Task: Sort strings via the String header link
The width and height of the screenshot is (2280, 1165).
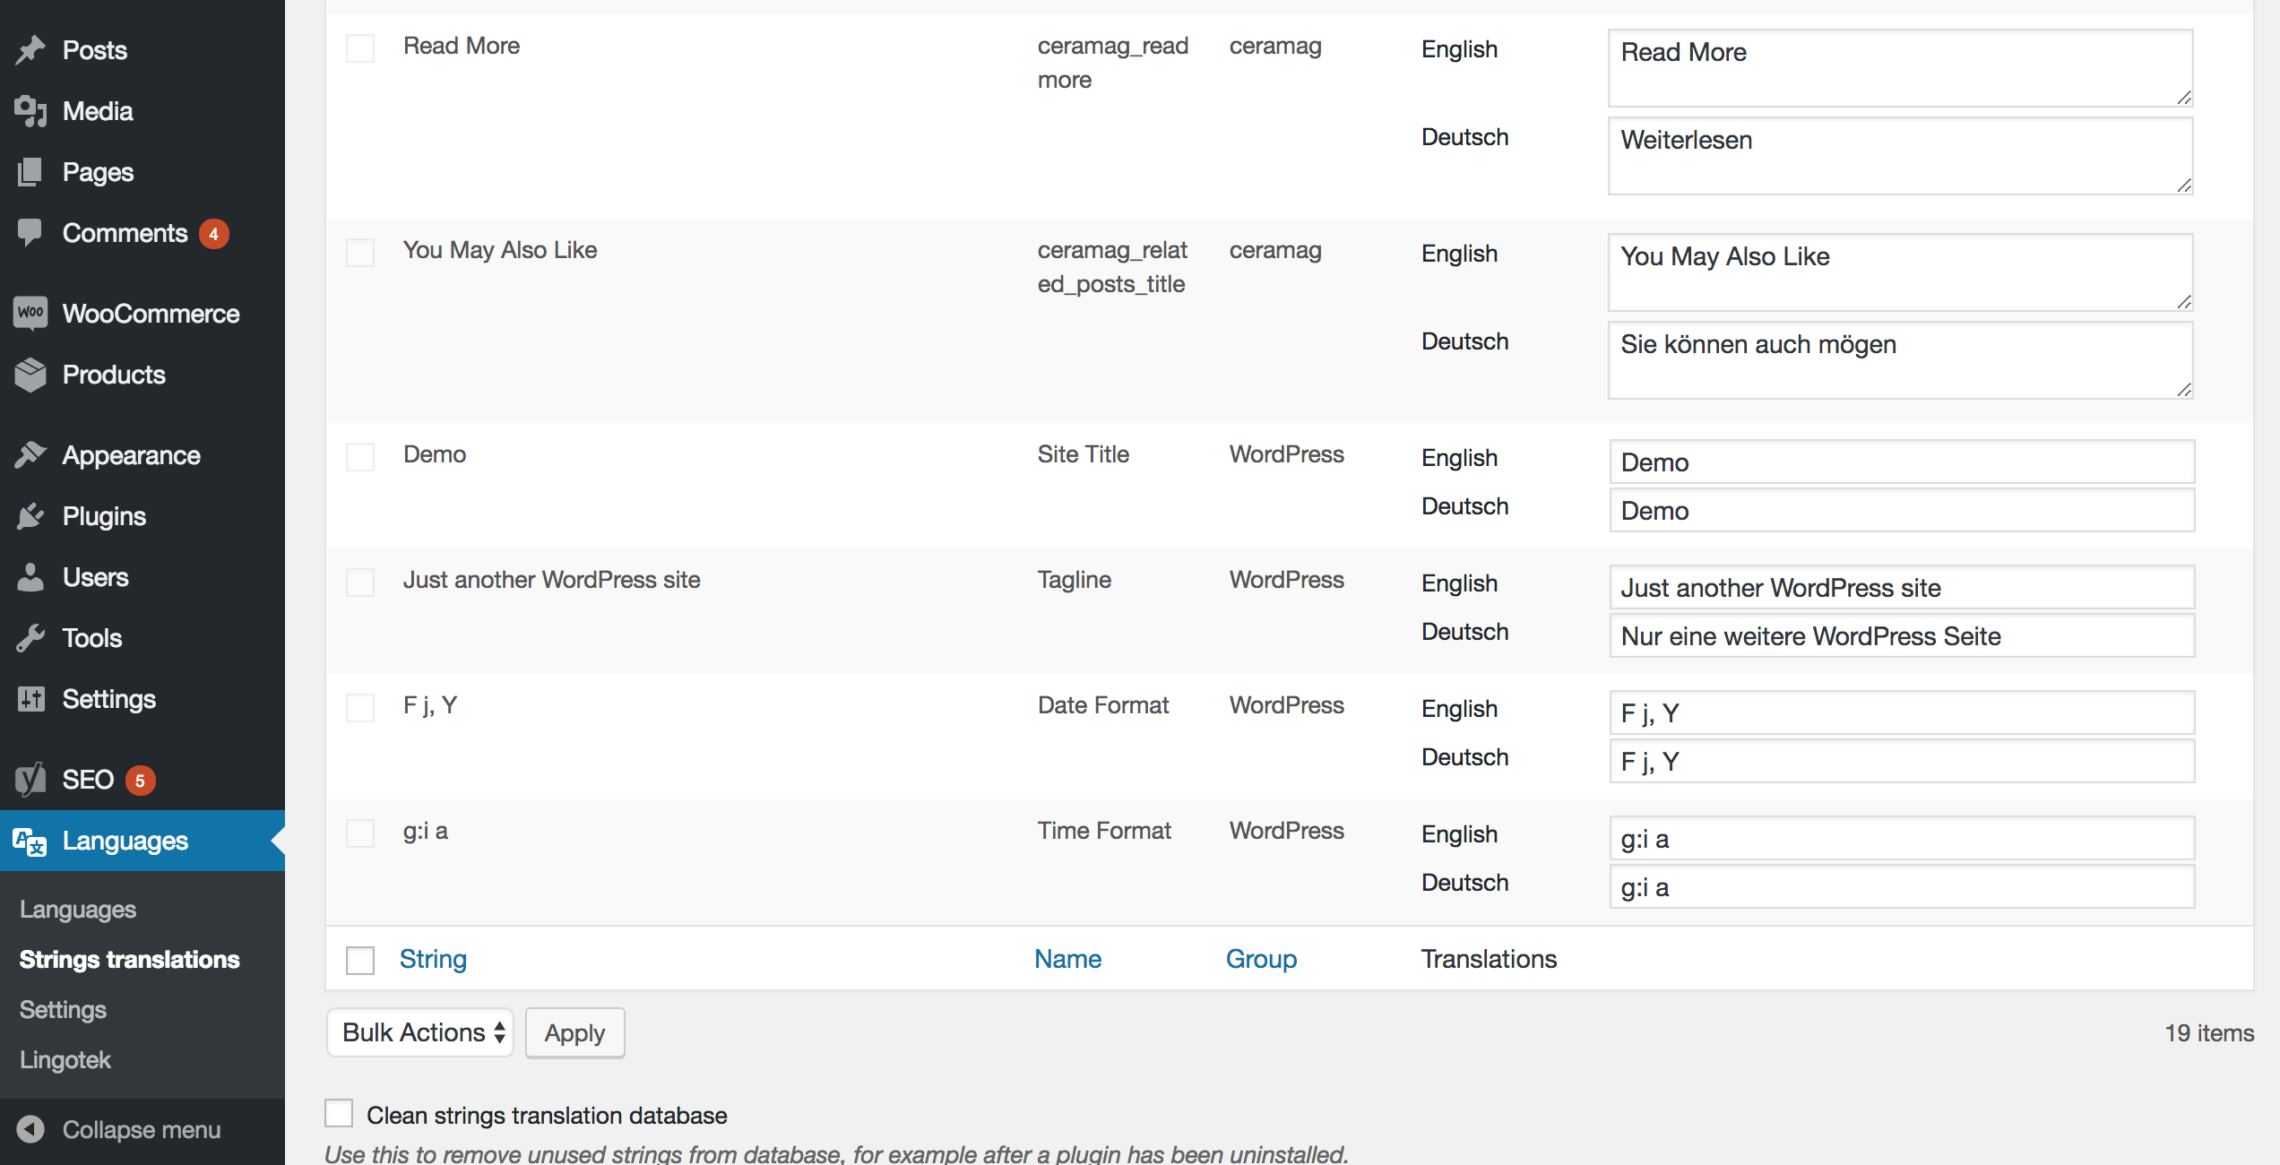Action: click(433, 959)
